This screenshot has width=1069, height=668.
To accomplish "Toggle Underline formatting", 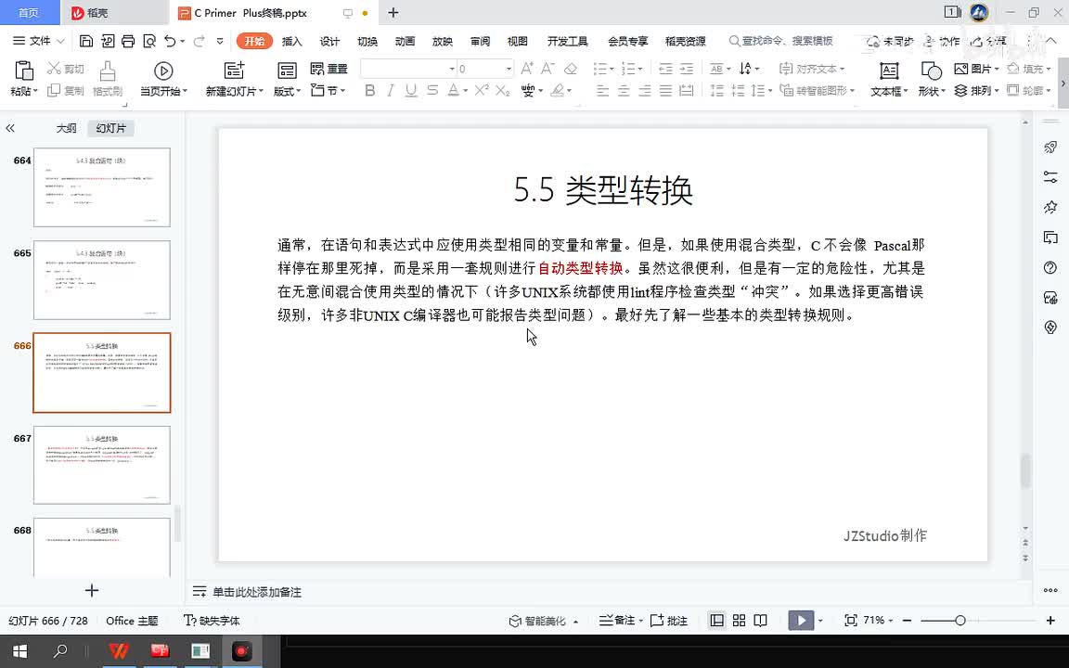I will 410,90.
